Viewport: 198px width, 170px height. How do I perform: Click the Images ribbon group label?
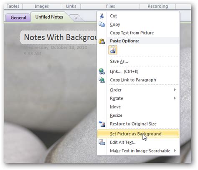[42, 6]
